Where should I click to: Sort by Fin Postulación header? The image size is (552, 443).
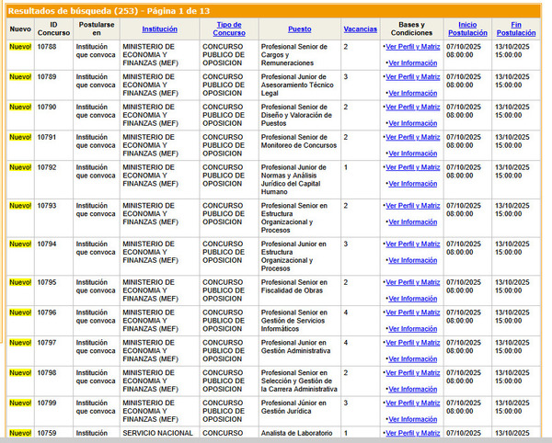[516, 28]
